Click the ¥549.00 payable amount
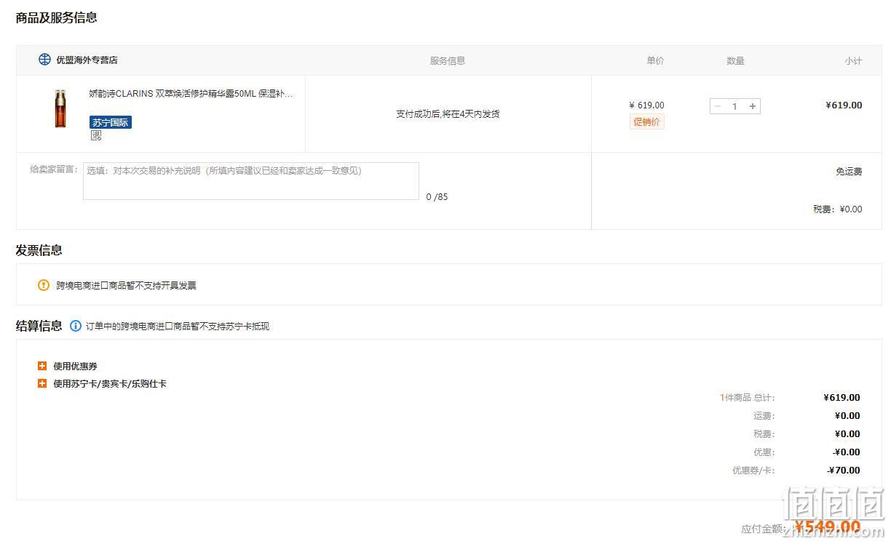The height and width of the screenshot is (544, 891). coord(827,527)
